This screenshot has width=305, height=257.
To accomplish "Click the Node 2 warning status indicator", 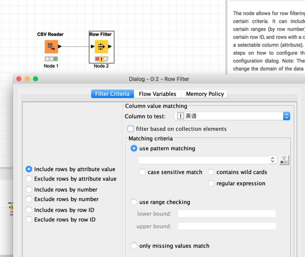I will tap(101, 59).
